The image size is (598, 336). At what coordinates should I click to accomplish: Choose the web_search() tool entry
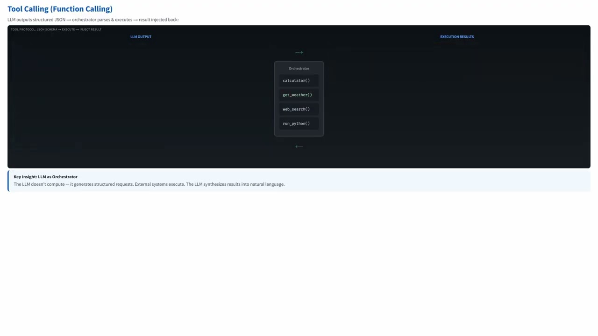pos(299,109)
